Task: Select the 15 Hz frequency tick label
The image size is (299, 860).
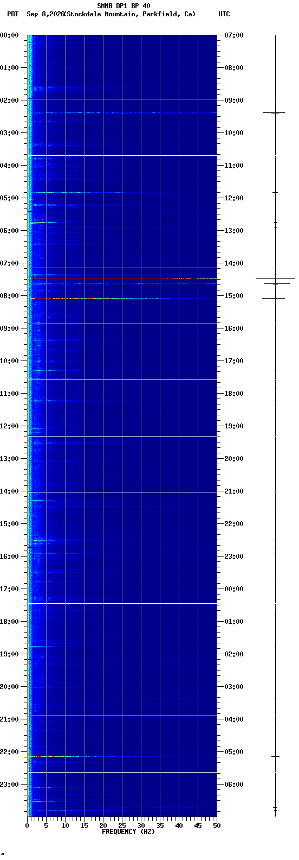Action: click(x=84, y=826)
